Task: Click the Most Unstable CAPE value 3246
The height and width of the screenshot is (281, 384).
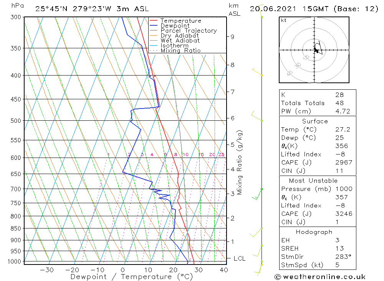Action: (344, 214)
